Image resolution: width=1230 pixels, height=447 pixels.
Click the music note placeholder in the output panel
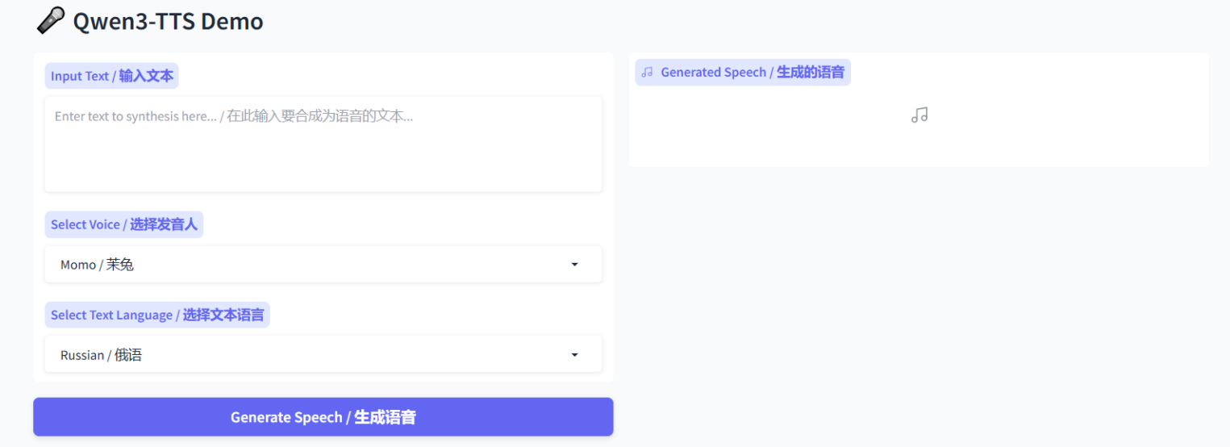click(919, 115)
